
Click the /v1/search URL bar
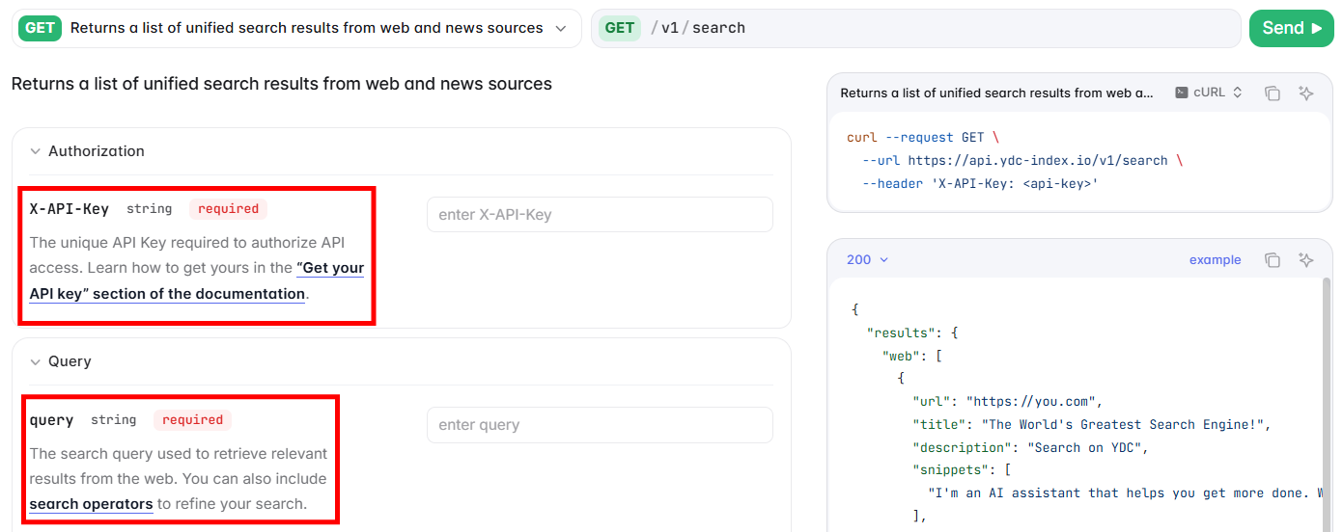pyautogui.click(x=915, y=28)
